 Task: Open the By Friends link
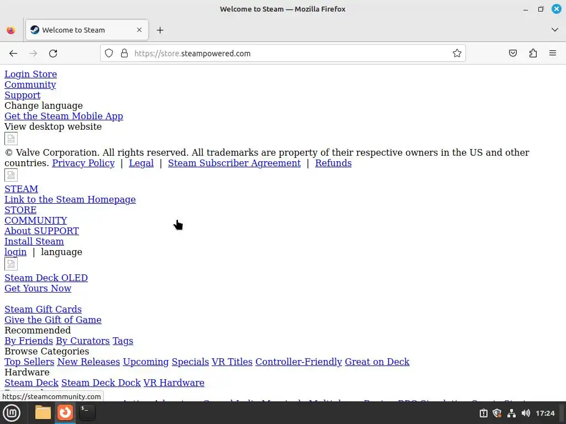coord(29,341)
